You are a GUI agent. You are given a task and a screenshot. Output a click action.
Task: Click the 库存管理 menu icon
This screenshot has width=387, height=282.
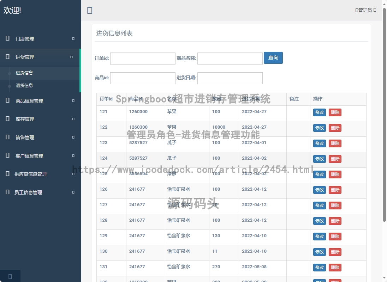pos(7,119)
